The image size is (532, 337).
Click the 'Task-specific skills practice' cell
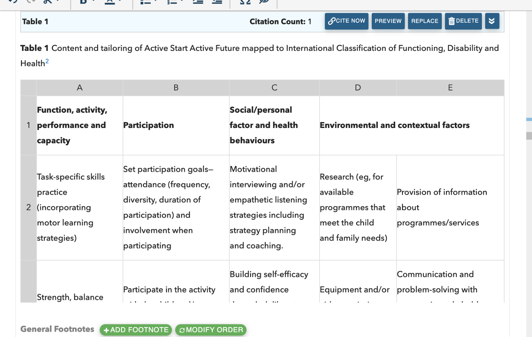[79, 207]
